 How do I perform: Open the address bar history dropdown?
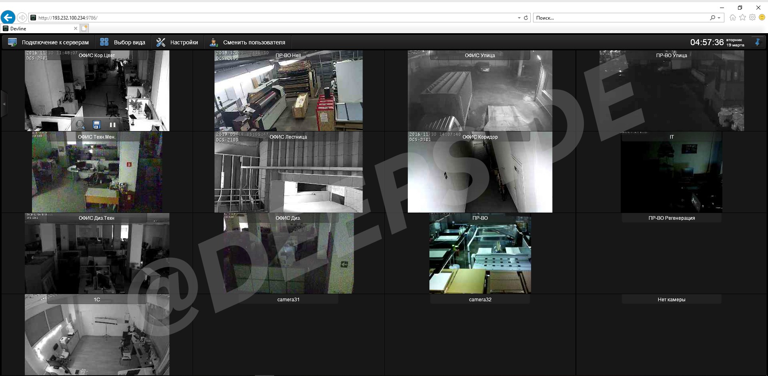pyautogui.click(x=519, y=18)
